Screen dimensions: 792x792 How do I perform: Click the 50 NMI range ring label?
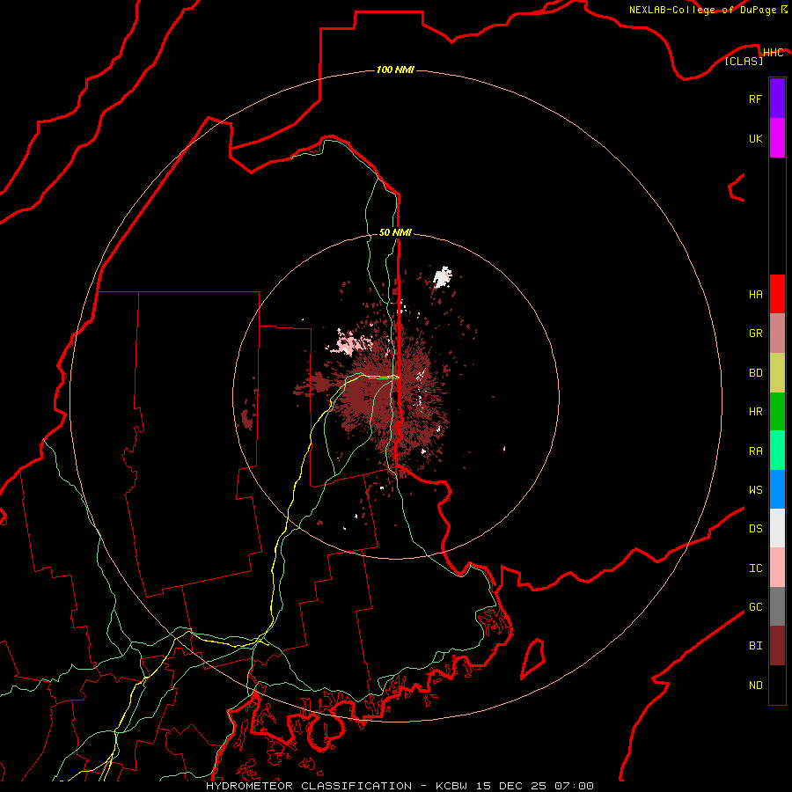pos(395,232)
